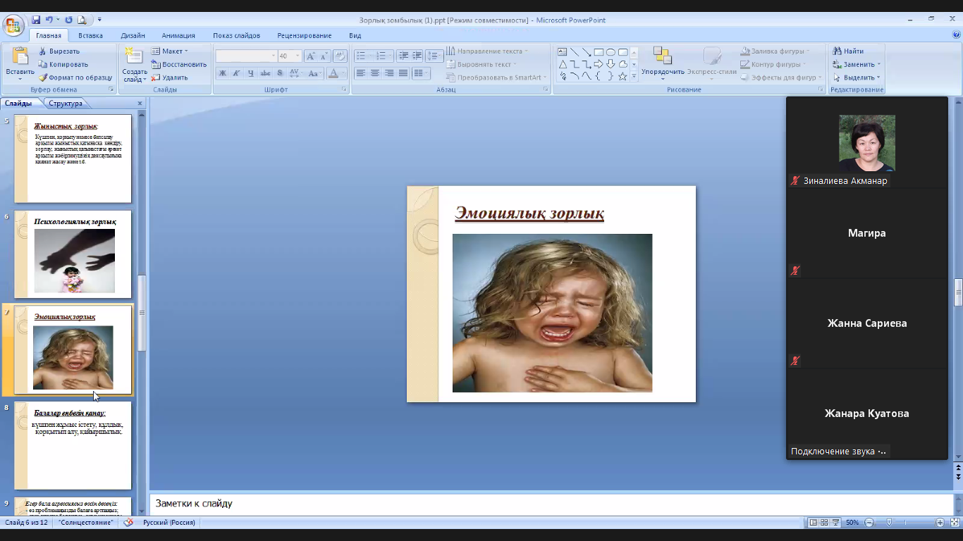Toggle italic (К) formatting

click(236, 73)
